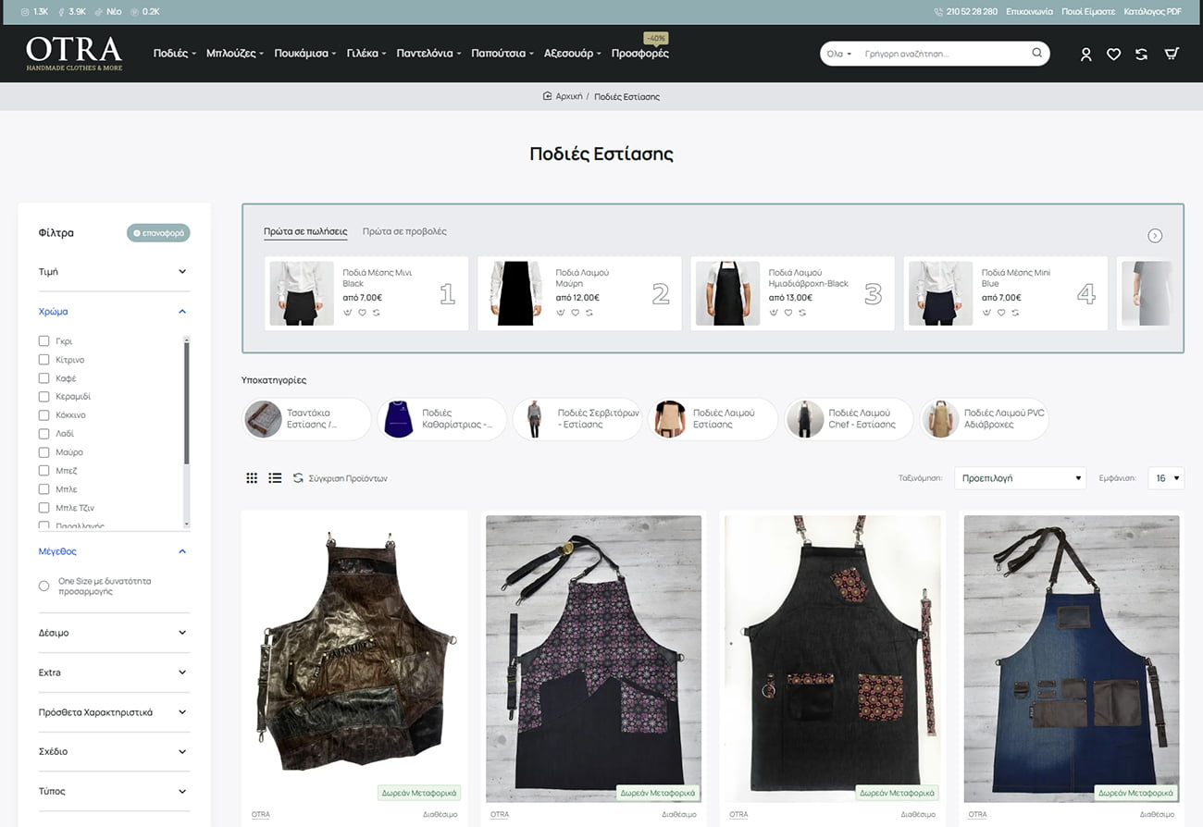Open the TikTok link labeled Νέο
Screen dimensions: 1203x827
tap(108, 11)
